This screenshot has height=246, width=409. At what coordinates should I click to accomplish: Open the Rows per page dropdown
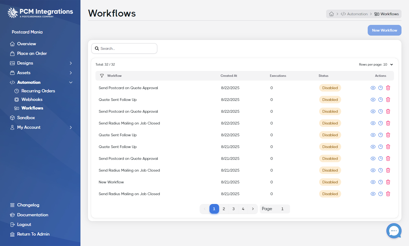376,65
